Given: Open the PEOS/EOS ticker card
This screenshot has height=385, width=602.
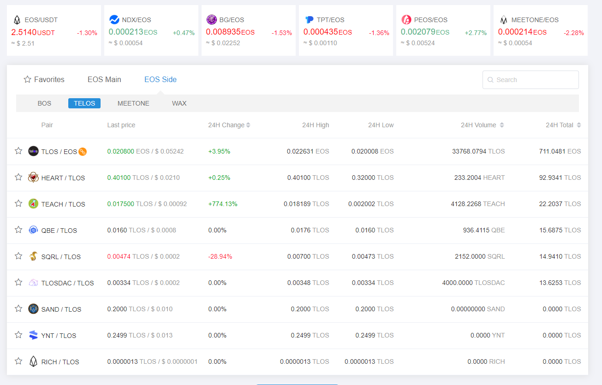Looking at the screenshot, I should pyautogui.click(x=443, y=30).
